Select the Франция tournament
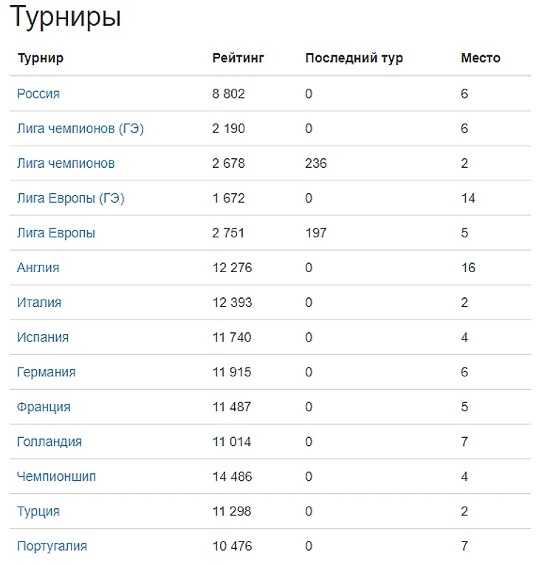The image size is (539, 565). [44, 407]
